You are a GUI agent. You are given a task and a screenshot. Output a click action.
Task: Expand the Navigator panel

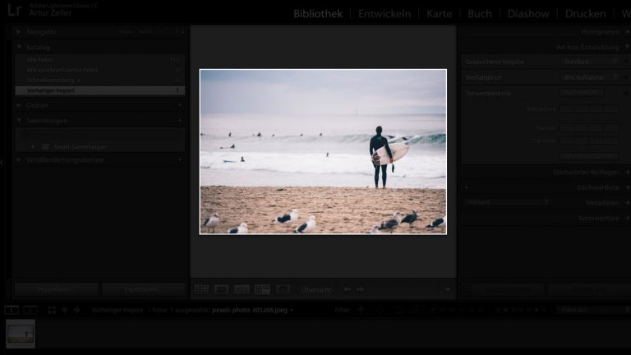point(19,32)
